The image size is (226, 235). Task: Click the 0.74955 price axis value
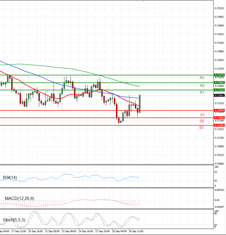219,17
